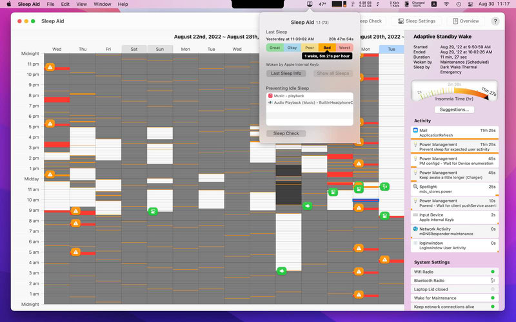Click battery Charged 100% status item
516x322 pixels.
414,4
